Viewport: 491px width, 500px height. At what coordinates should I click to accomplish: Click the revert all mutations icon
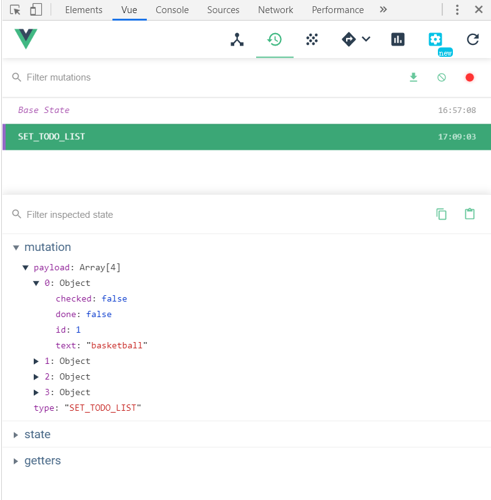pos(442,77)
